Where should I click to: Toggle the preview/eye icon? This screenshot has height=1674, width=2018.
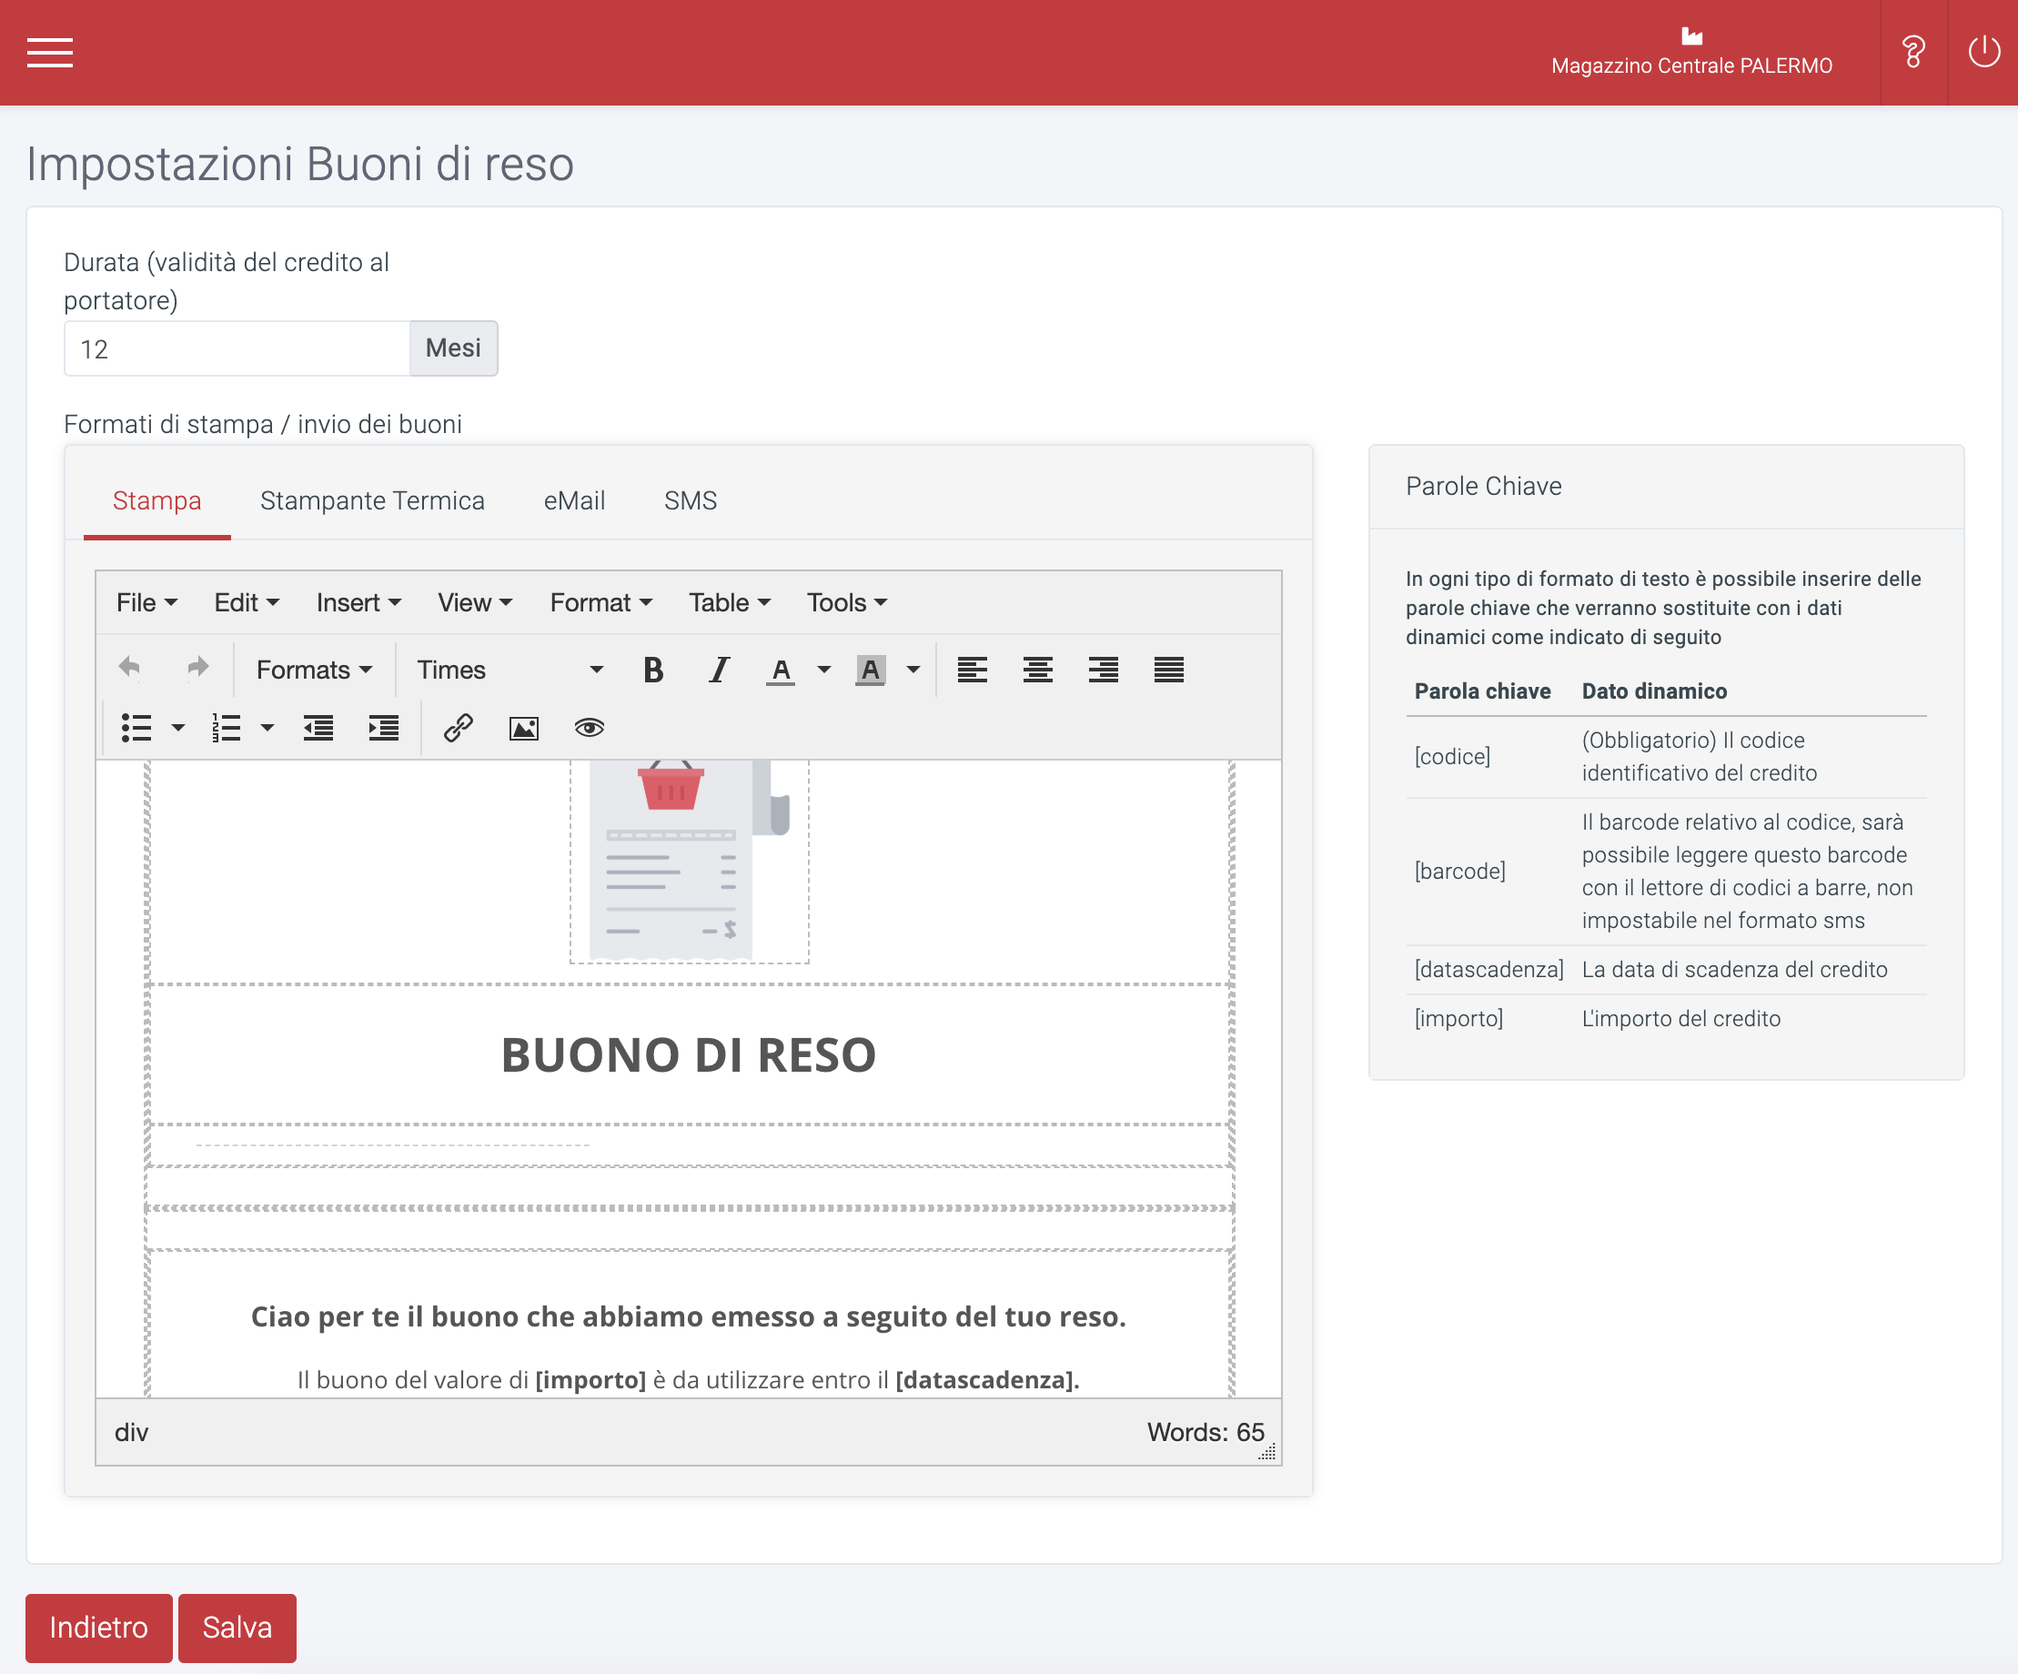pyautogui.click(x=589, y=727)
